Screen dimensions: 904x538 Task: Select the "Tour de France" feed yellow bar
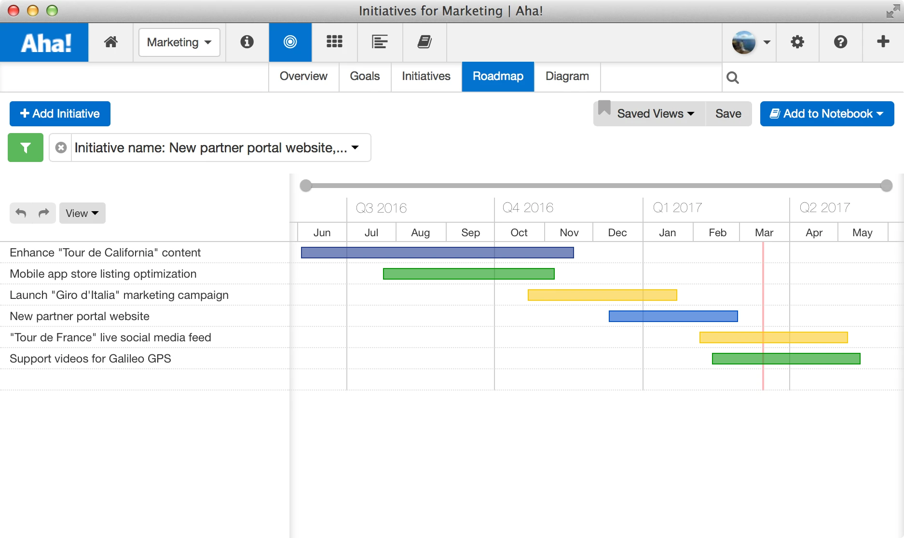(x=774, y=337)
